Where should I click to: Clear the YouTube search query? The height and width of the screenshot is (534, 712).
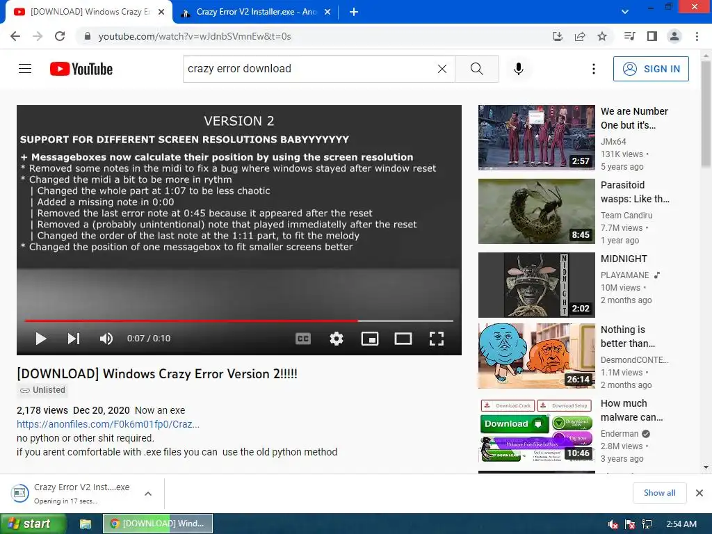tap(442, 69)
